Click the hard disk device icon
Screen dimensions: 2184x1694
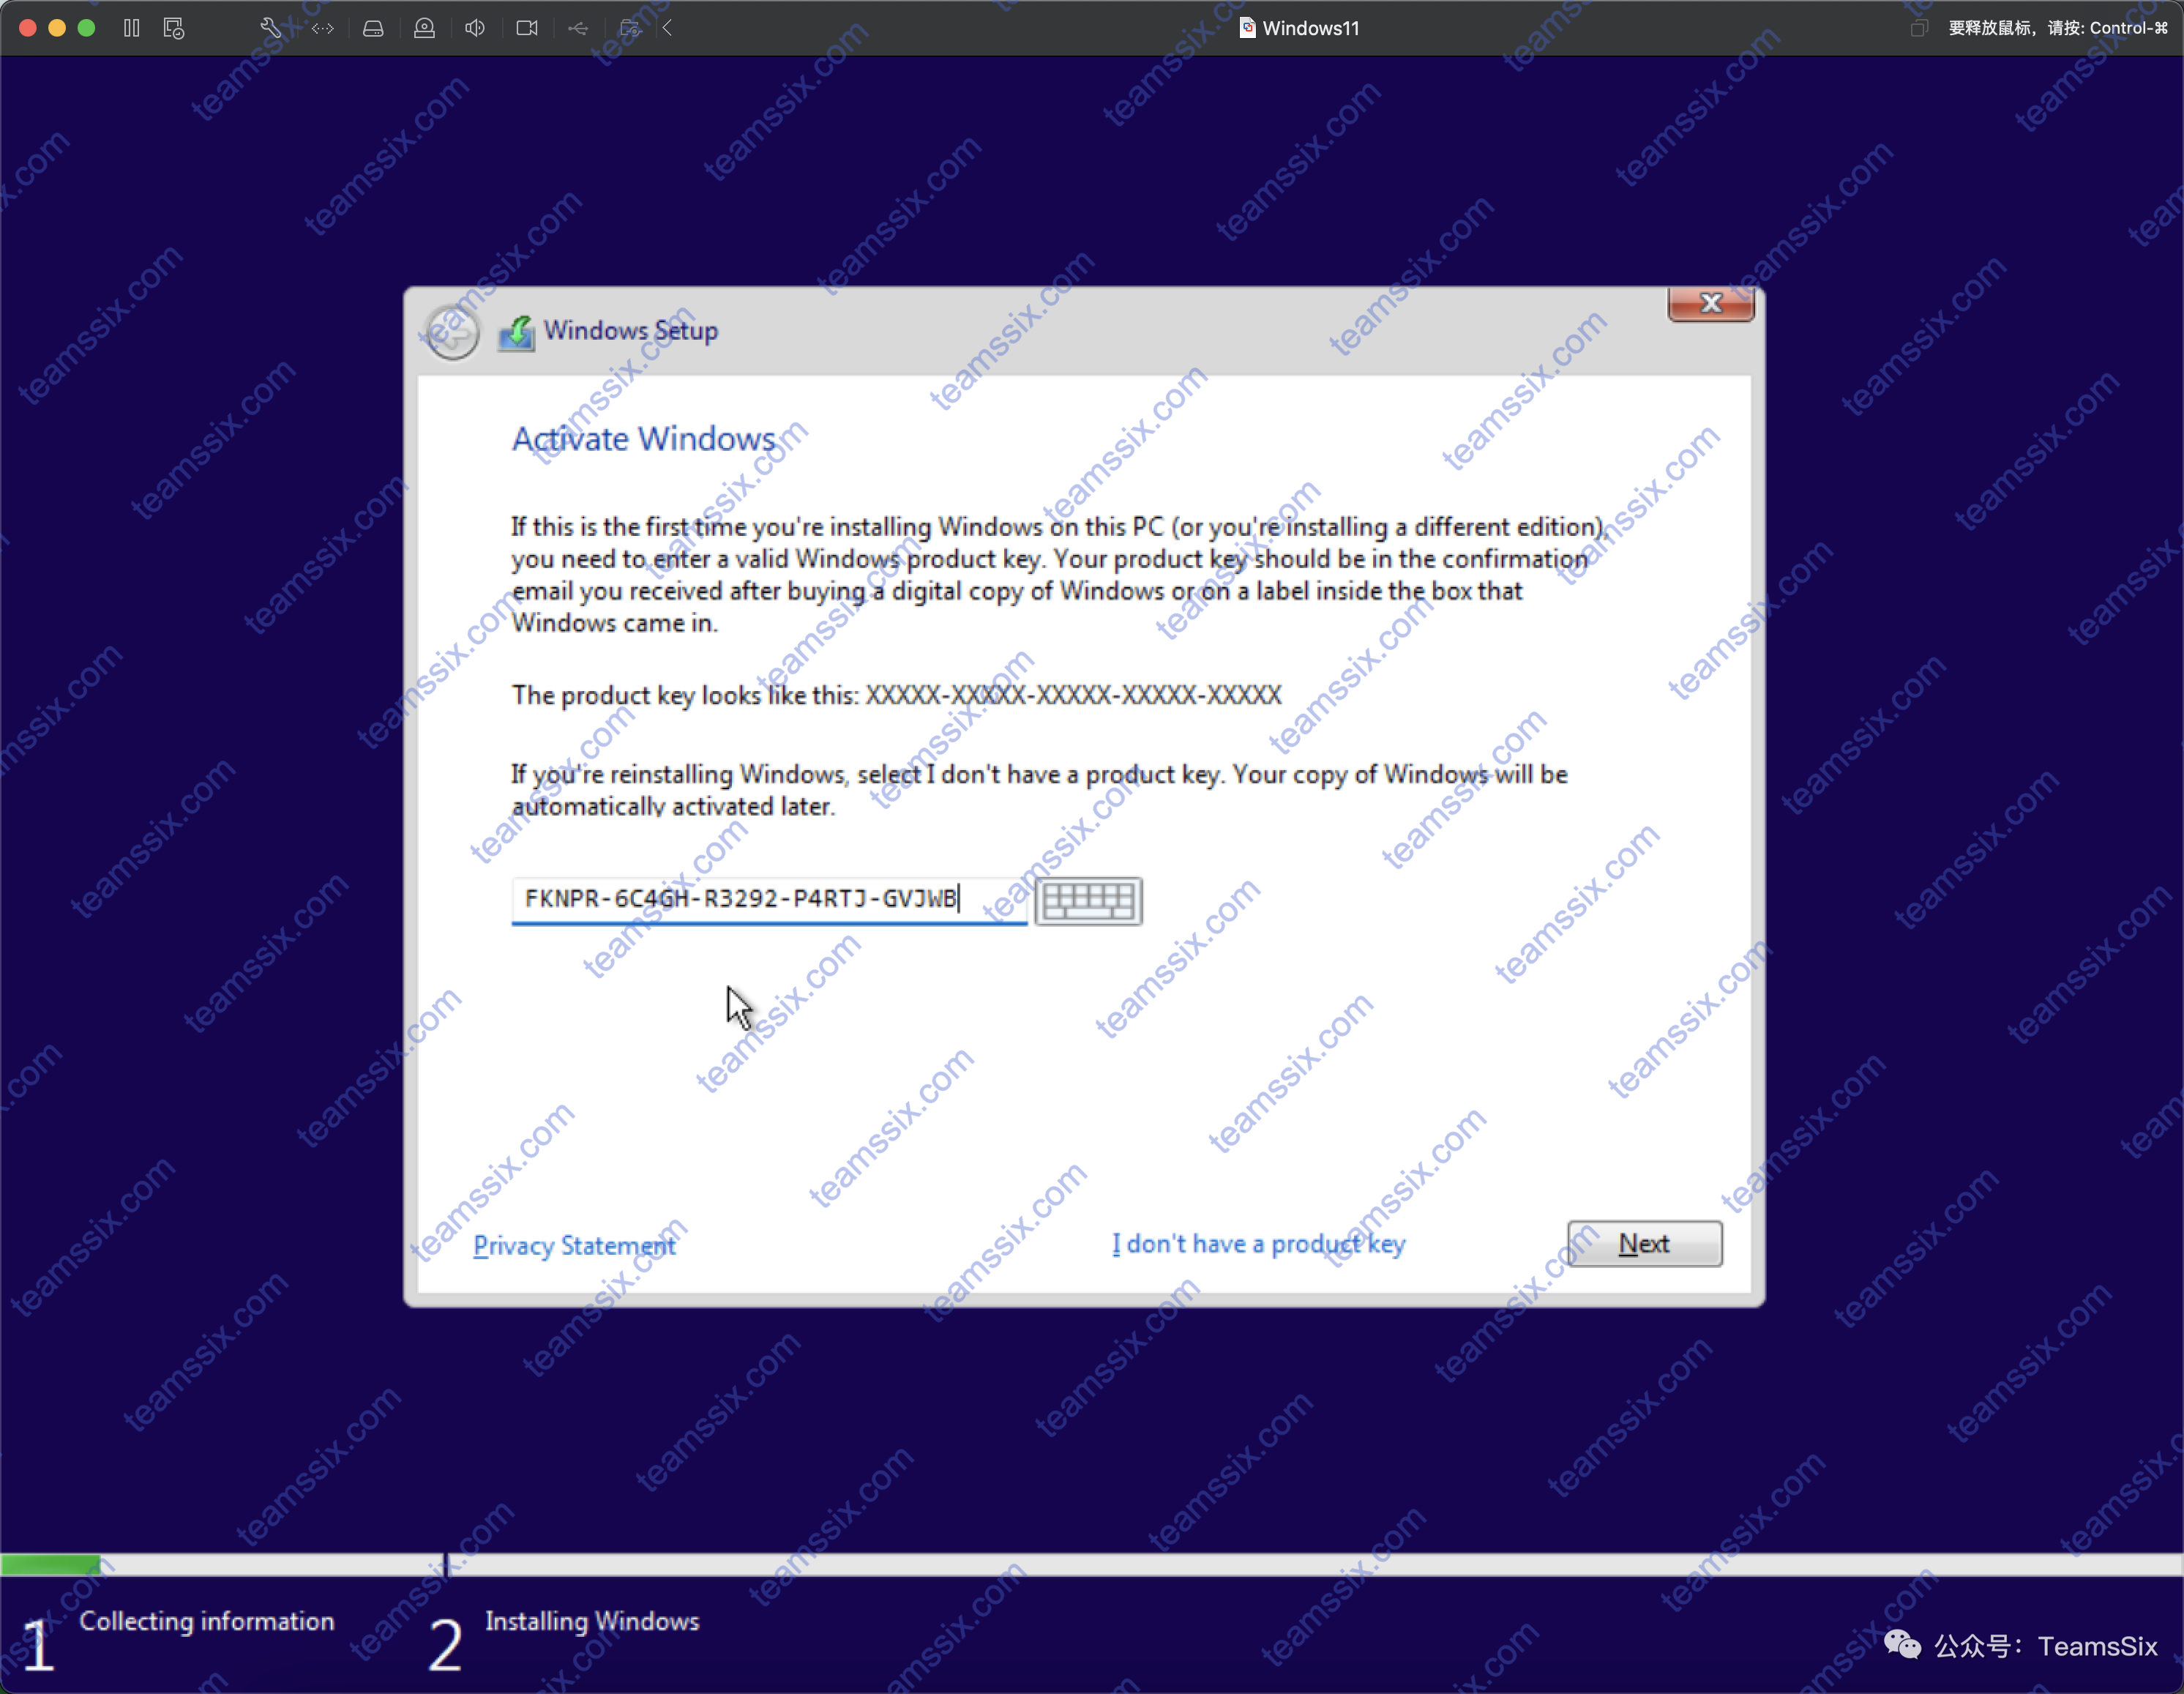(373, 28)
